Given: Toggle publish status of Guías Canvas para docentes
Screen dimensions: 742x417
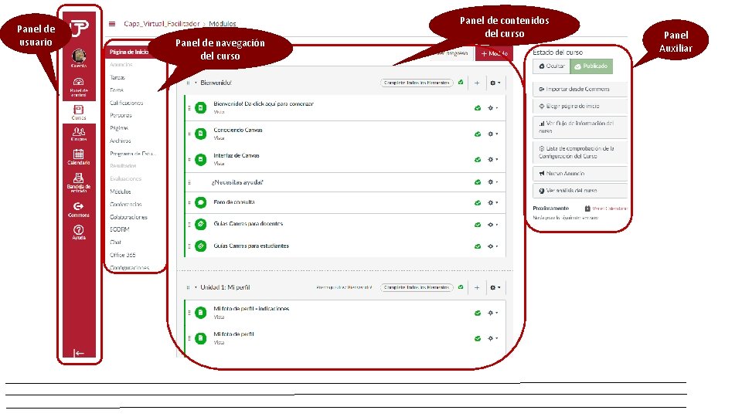Looking at the screenshot, I should tap(478, 225).
